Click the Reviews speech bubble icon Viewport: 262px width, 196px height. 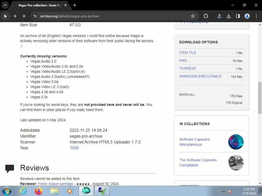click(x=9, y=168)
